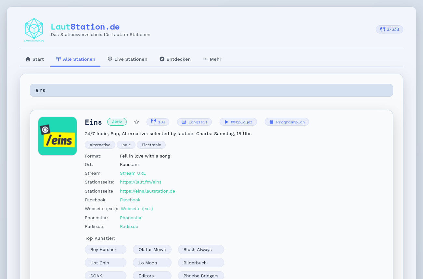
Task: Open the Facebook link
Action: coord(130,200)
